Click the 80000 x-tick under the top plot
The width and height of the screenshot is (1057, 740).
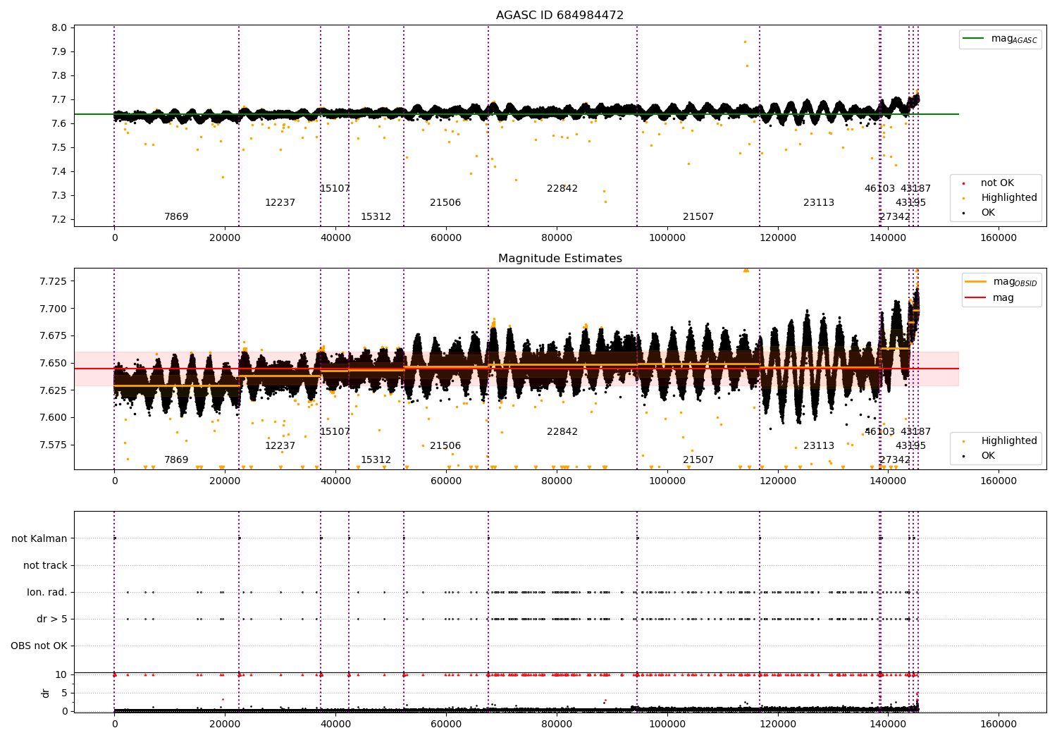[557, 238]
